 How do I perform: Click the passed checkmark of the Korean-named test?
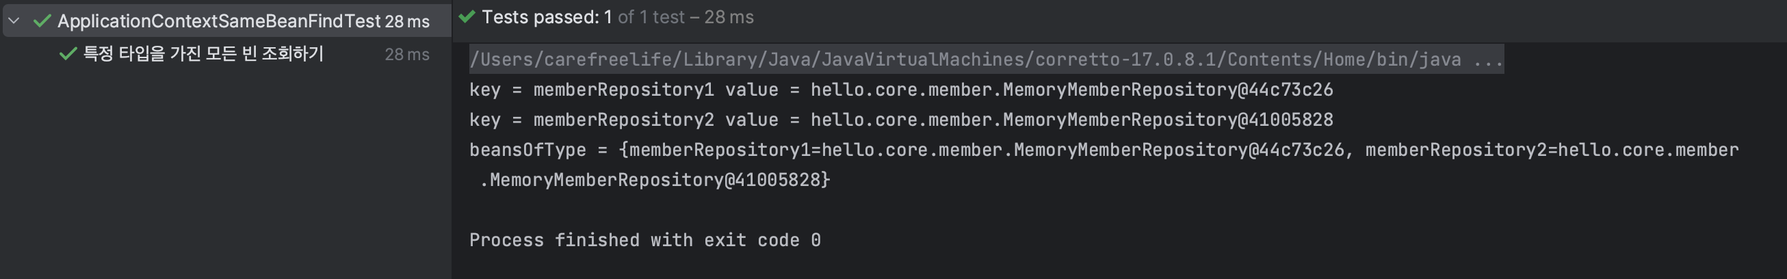pyautogui.click(x=67, y=54)
